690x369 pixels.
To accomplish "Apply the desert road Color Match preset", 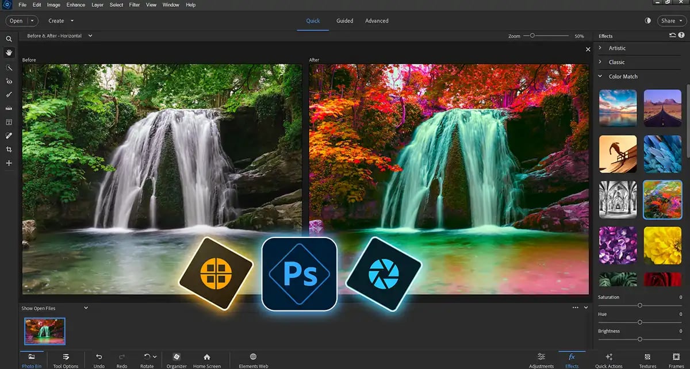I will point(662,108).
